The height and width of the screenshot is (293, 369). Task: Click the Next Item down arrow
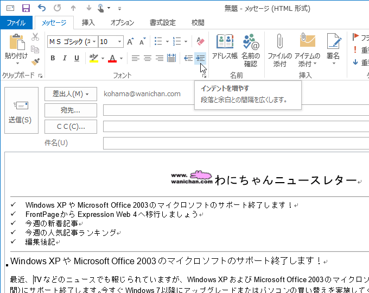coord(88,8)
